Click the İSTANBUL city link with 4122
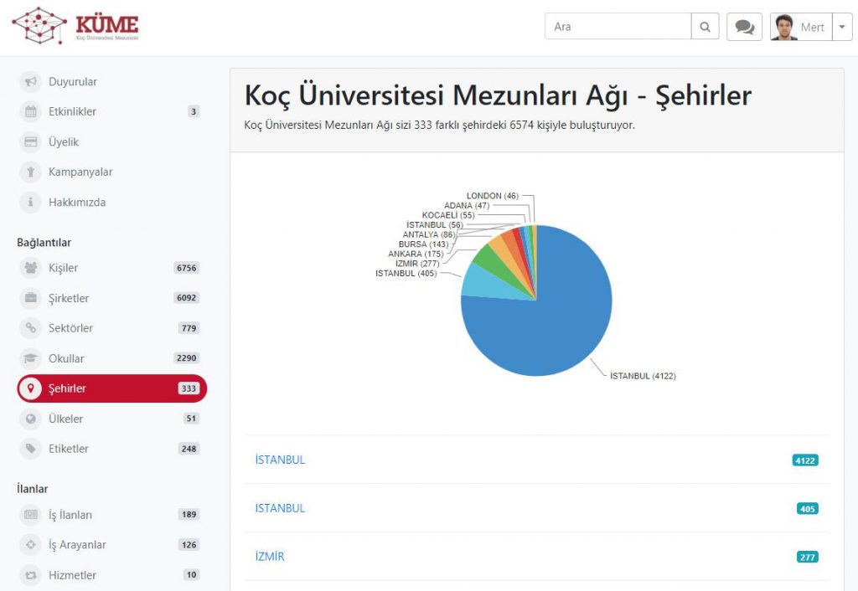Viewport: 858px width, 591px height. 280,460
